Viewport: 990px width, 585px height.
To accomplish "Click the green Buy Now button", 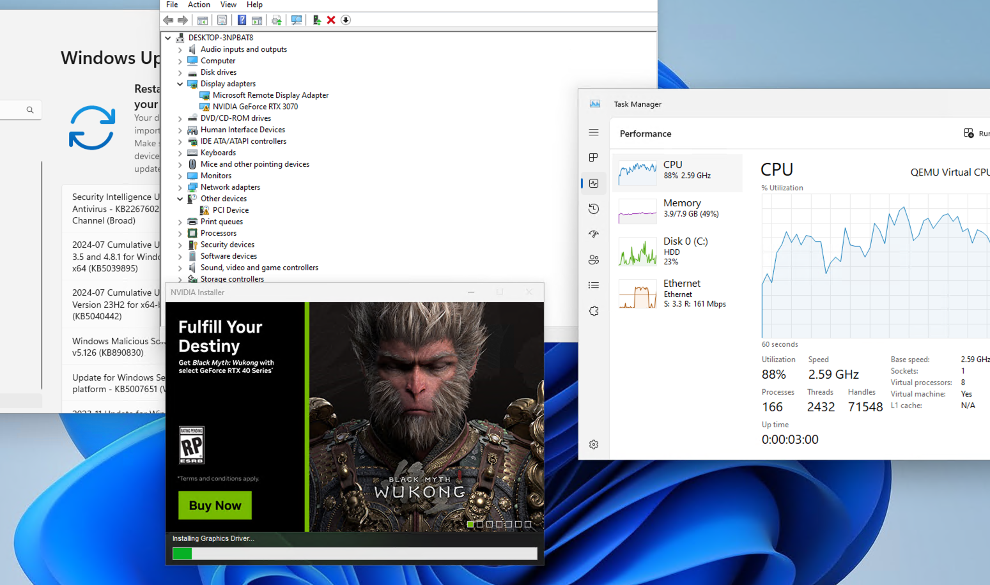I will (x=215, y=505).
